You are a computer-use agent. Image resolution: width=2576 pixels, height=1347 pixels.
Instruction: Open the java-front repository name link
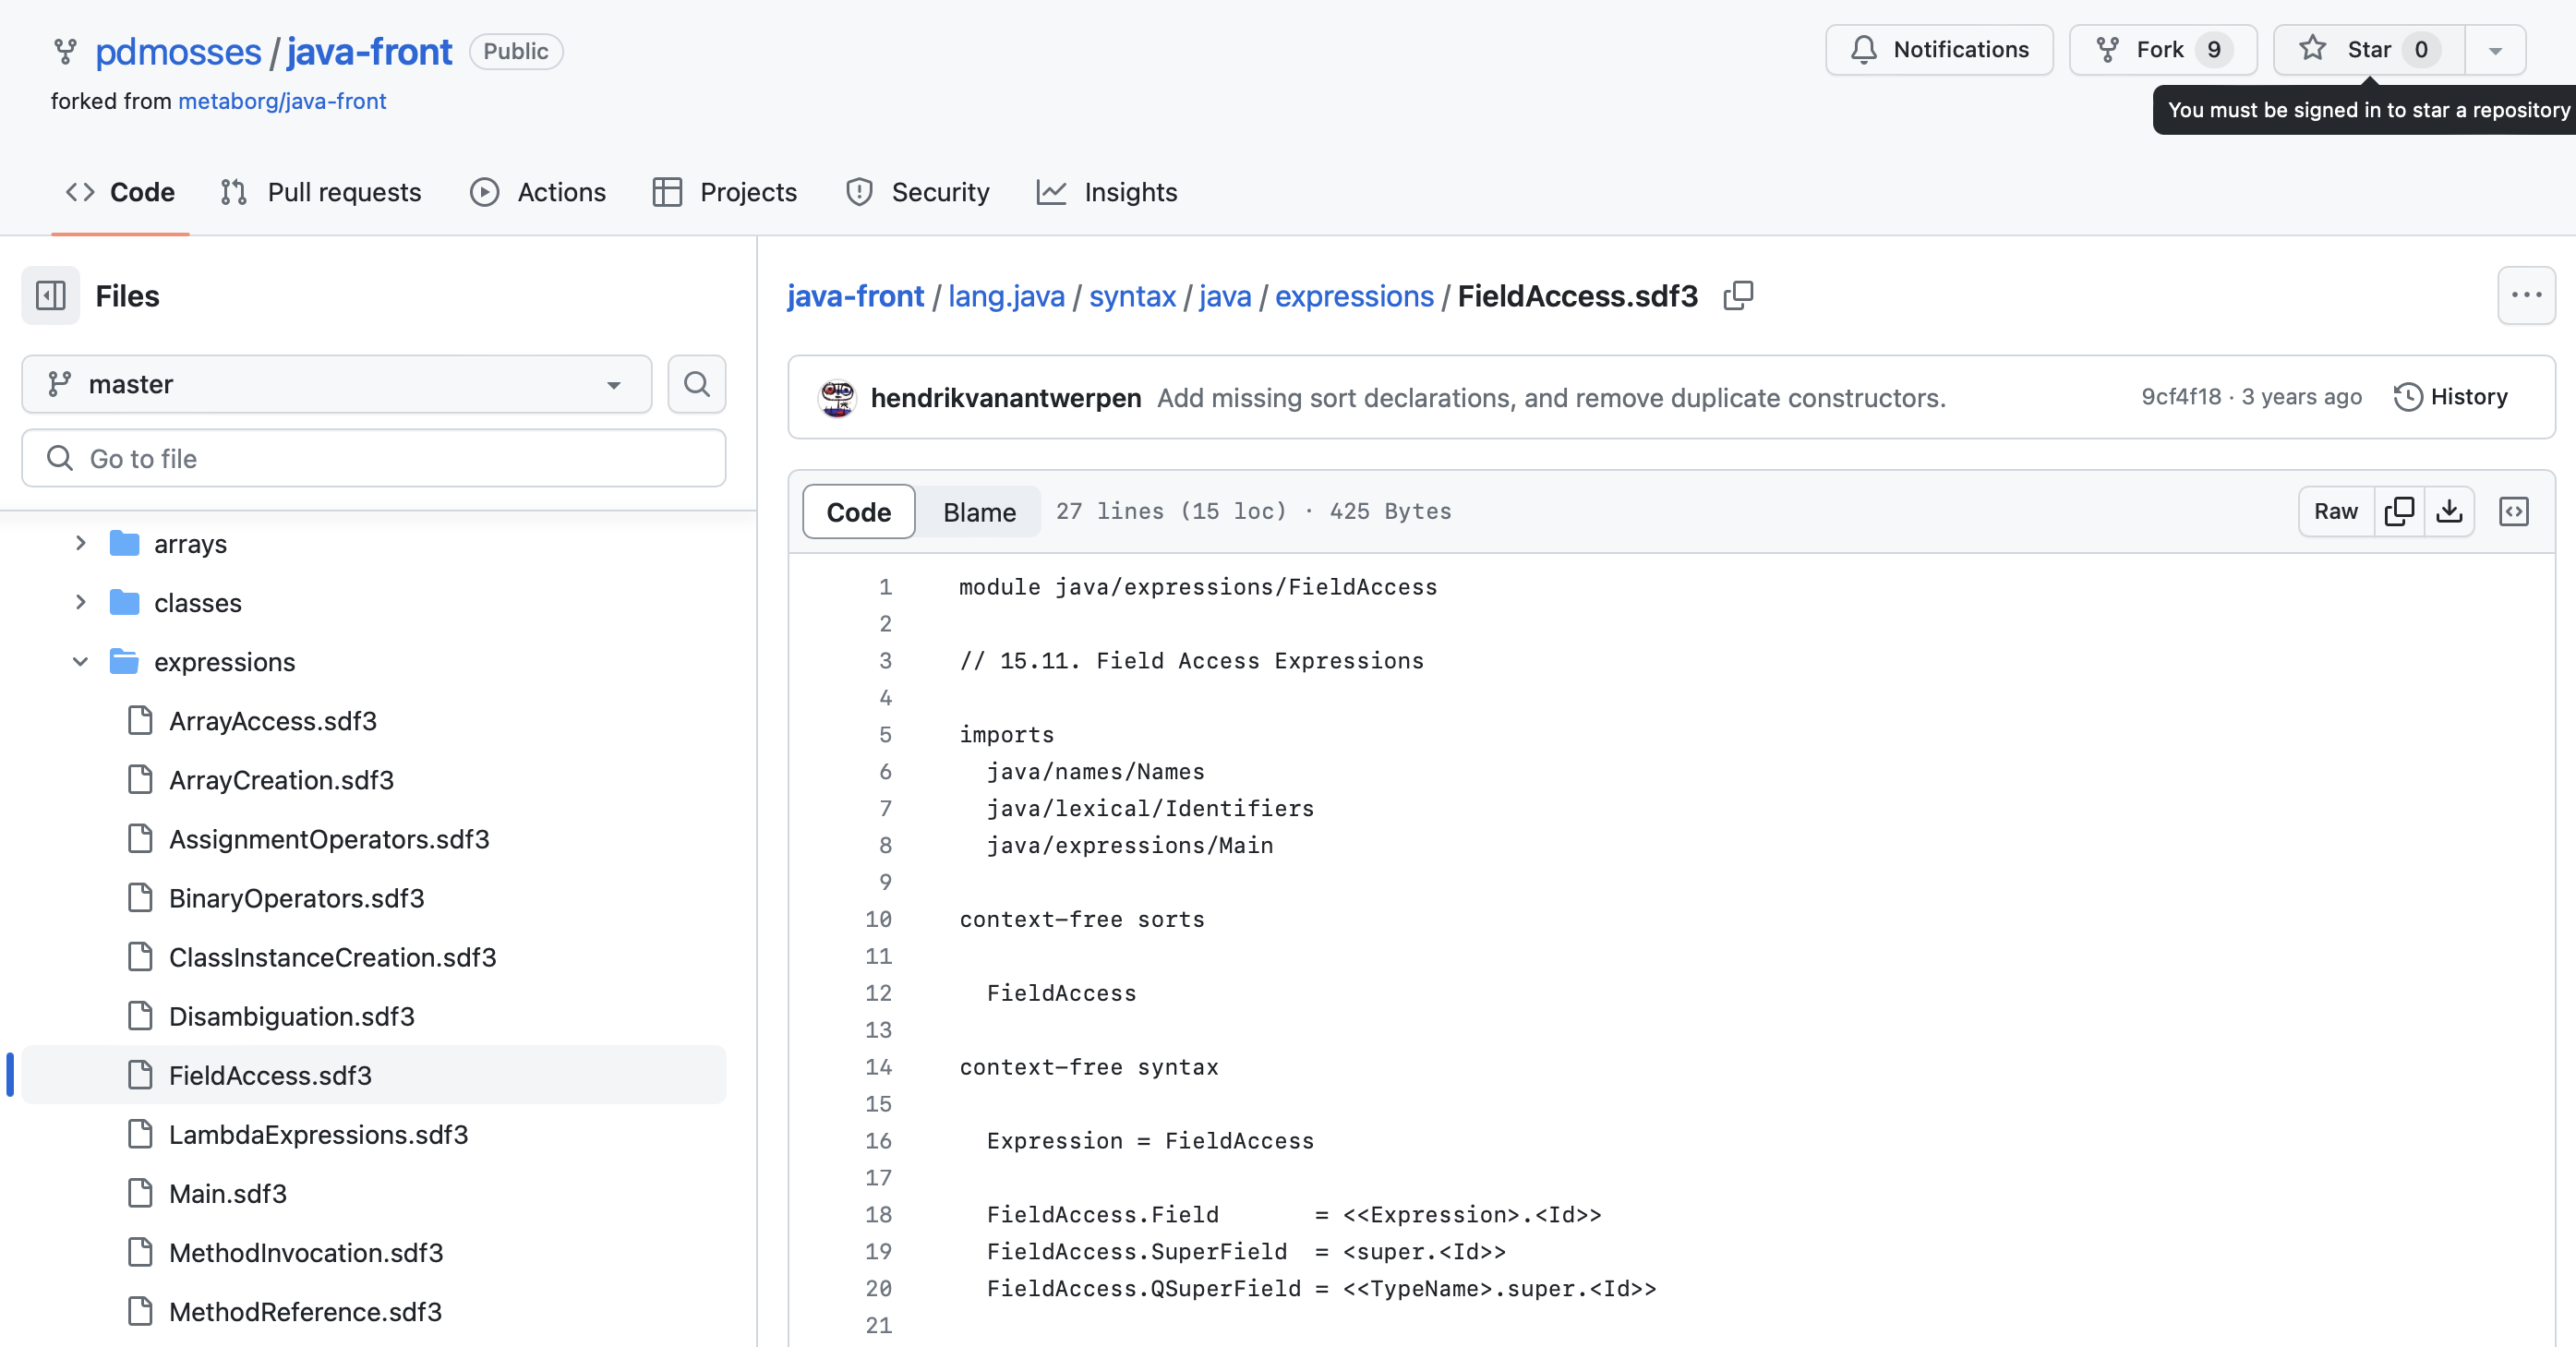(x=369, y=51)
